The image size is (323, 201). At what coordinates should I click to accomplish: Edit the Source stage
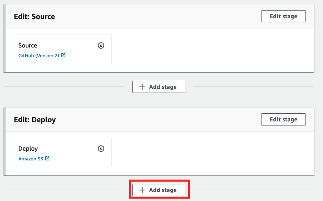(283, 16)
